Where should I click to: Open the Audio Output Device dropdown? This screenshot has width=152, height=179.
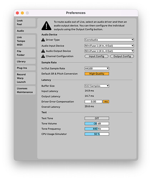[x=109, y=51]
